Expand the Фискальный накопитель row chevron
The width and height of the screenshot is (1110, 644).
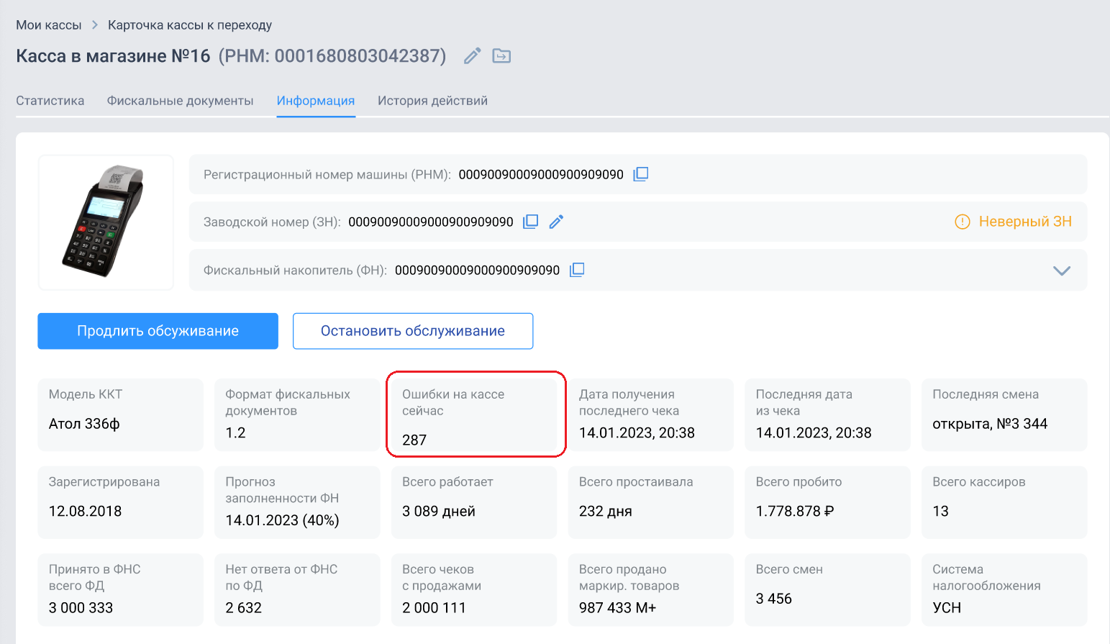tap(1062, 271)
